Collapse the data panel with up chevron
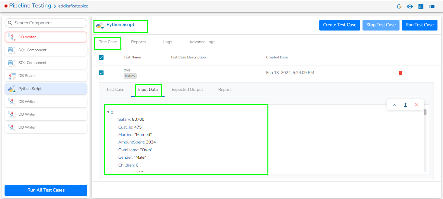This screenshot has width=443, height=199. (x=394, y=105)
